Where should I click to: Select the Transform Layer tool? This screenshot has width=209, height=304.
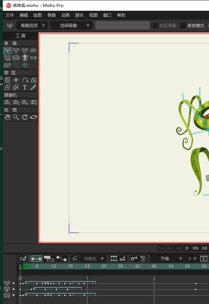pos(7,80)
